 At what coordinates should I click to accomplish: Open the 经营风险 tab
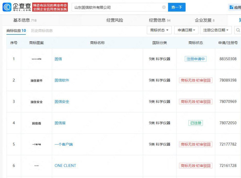(x=115, y=20)
